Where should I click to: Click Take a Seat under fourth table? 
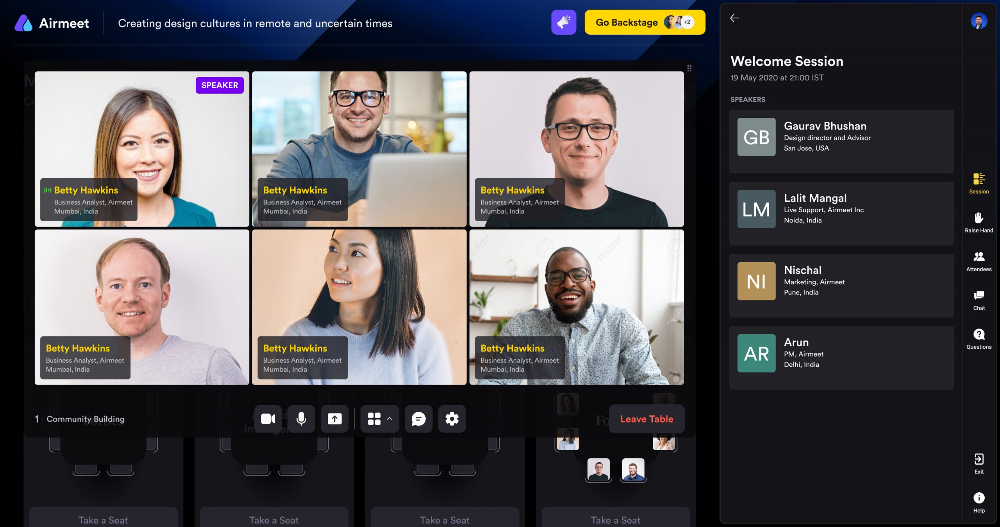point(615,519)
